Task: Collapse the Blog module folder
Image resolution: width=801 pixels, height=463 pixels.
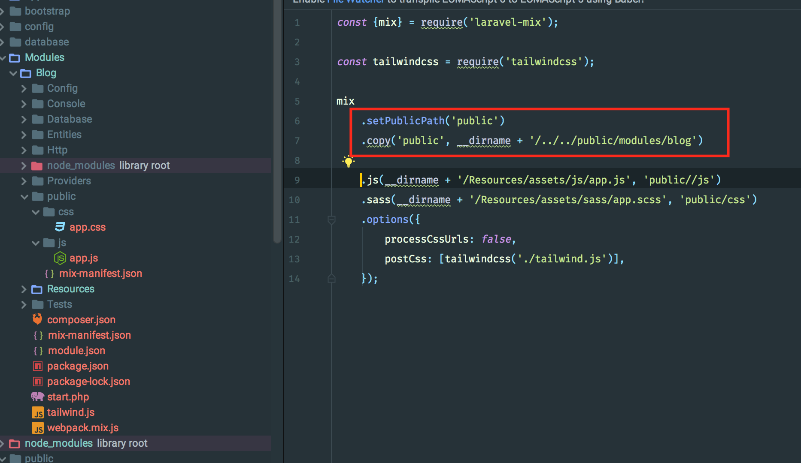Action: pos(13,73)
